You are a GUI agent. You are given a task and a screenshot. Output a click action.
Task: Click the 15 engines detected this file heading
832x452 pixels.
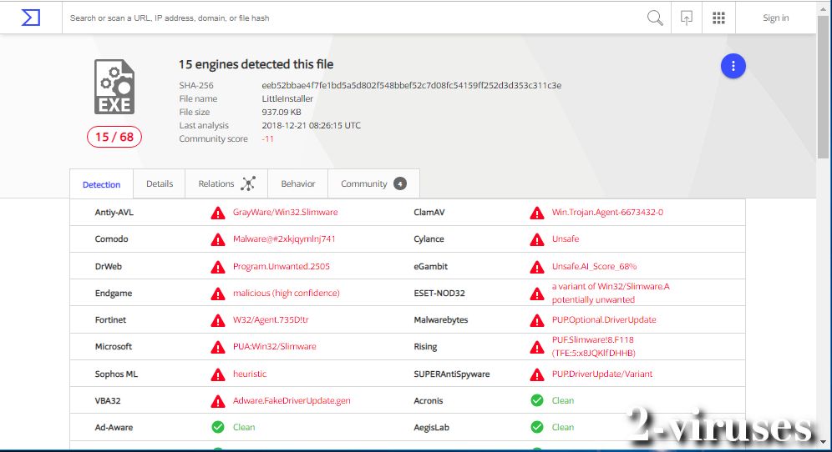click(256, 64)
